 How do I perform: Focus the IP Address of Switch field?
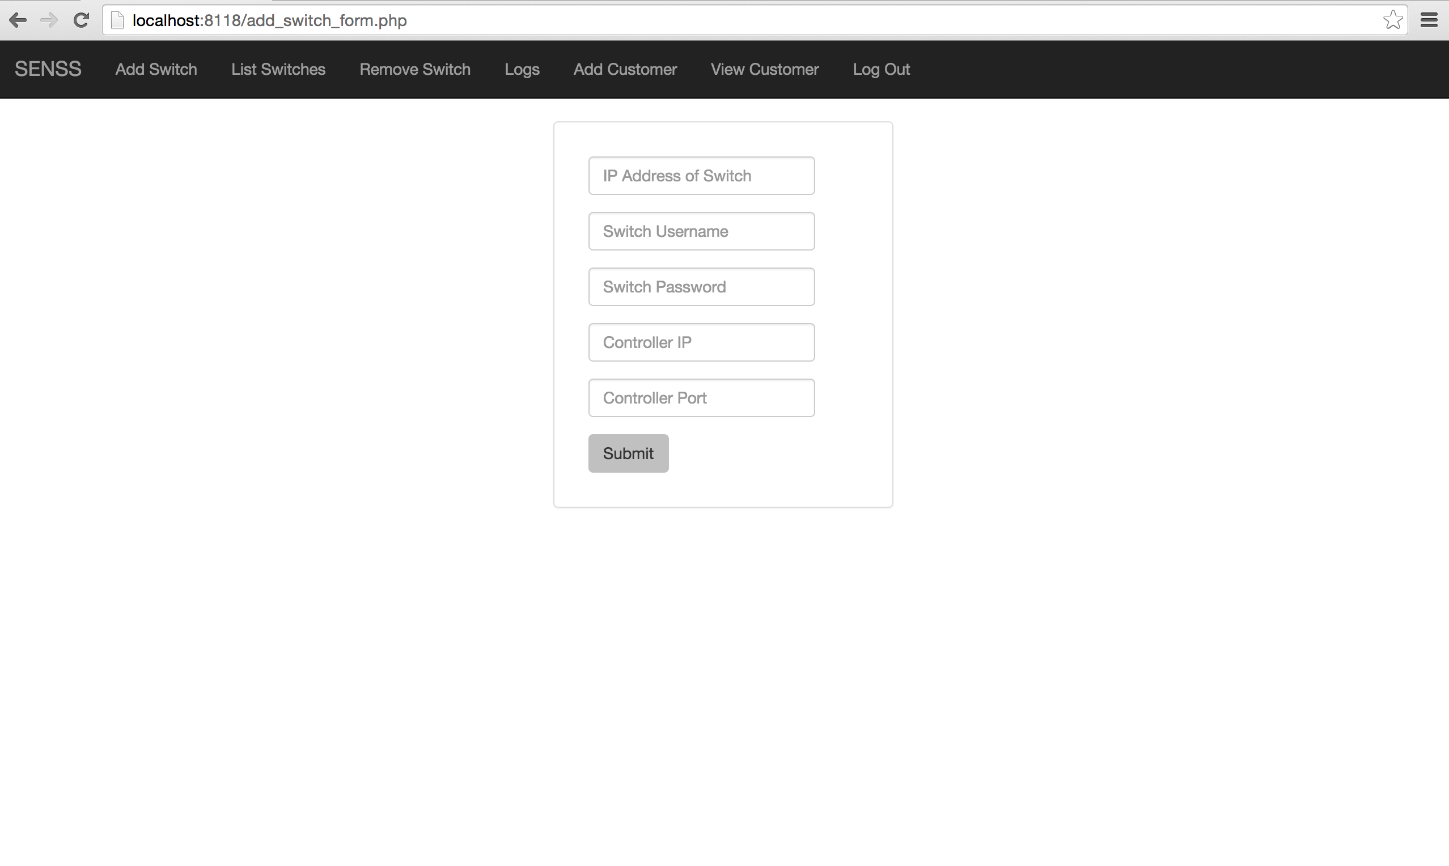[701, 176]
